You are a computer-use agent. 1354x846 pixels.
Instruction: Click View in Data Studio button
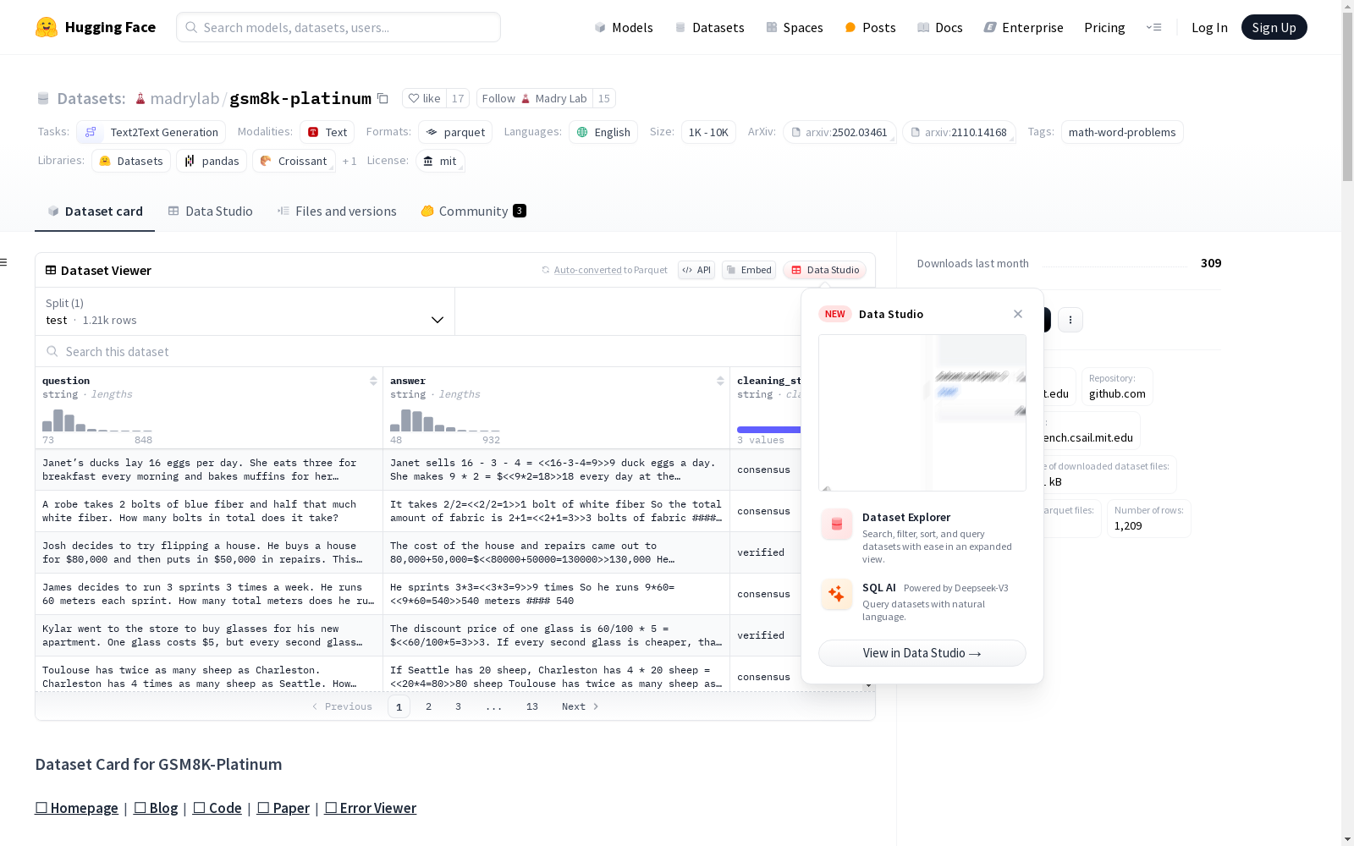[x=922, y=653]
